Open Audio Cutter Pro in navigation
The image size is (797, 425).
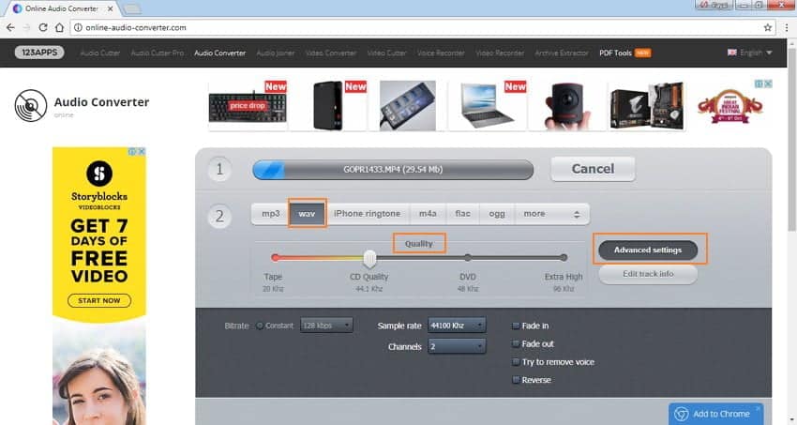coord(158,53)
